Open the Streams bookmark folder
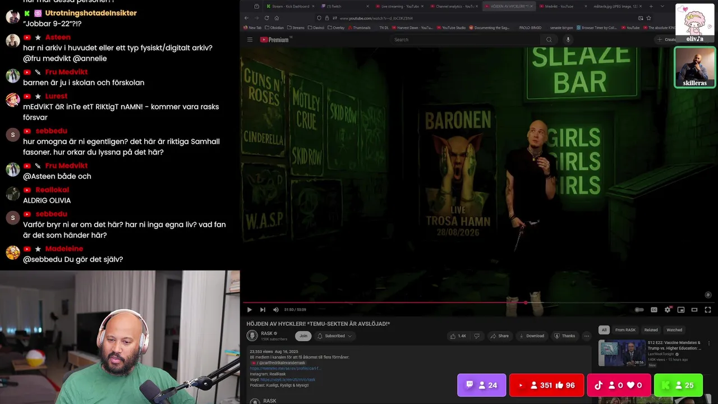Image resolution: width=718 pixels, height=404 pixels. click(x=296, y=27)
